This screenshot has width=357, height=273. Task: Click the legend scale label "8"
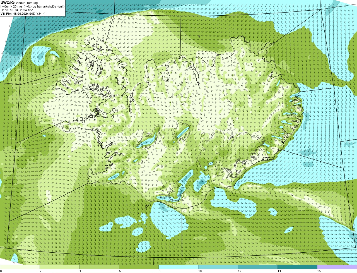[x=160, y=271]
